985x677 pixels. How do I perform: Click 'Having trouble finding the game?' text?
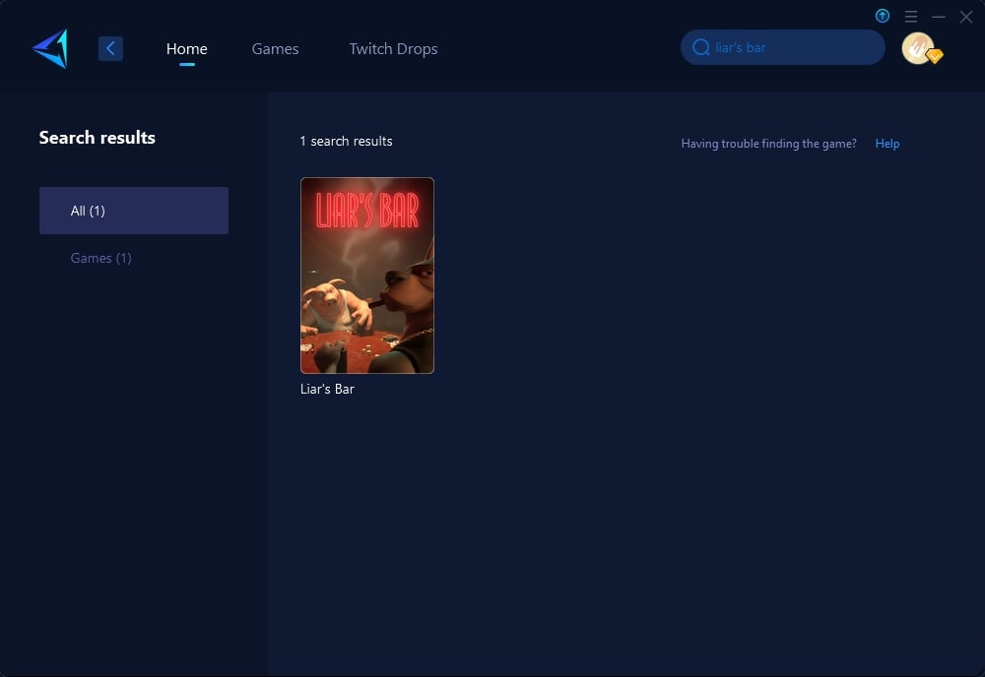tap(769, 144)
